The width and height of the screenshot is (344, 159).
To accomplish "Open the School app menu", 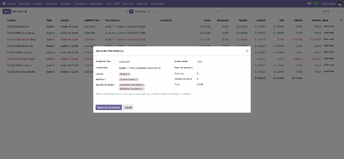I will (11, 4).
